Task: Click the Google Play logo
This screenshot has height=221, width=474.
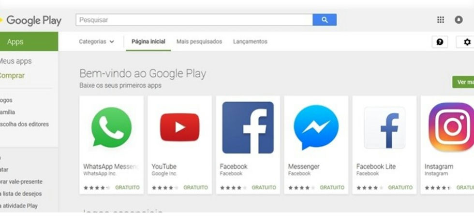Action: tap(30, 20)
